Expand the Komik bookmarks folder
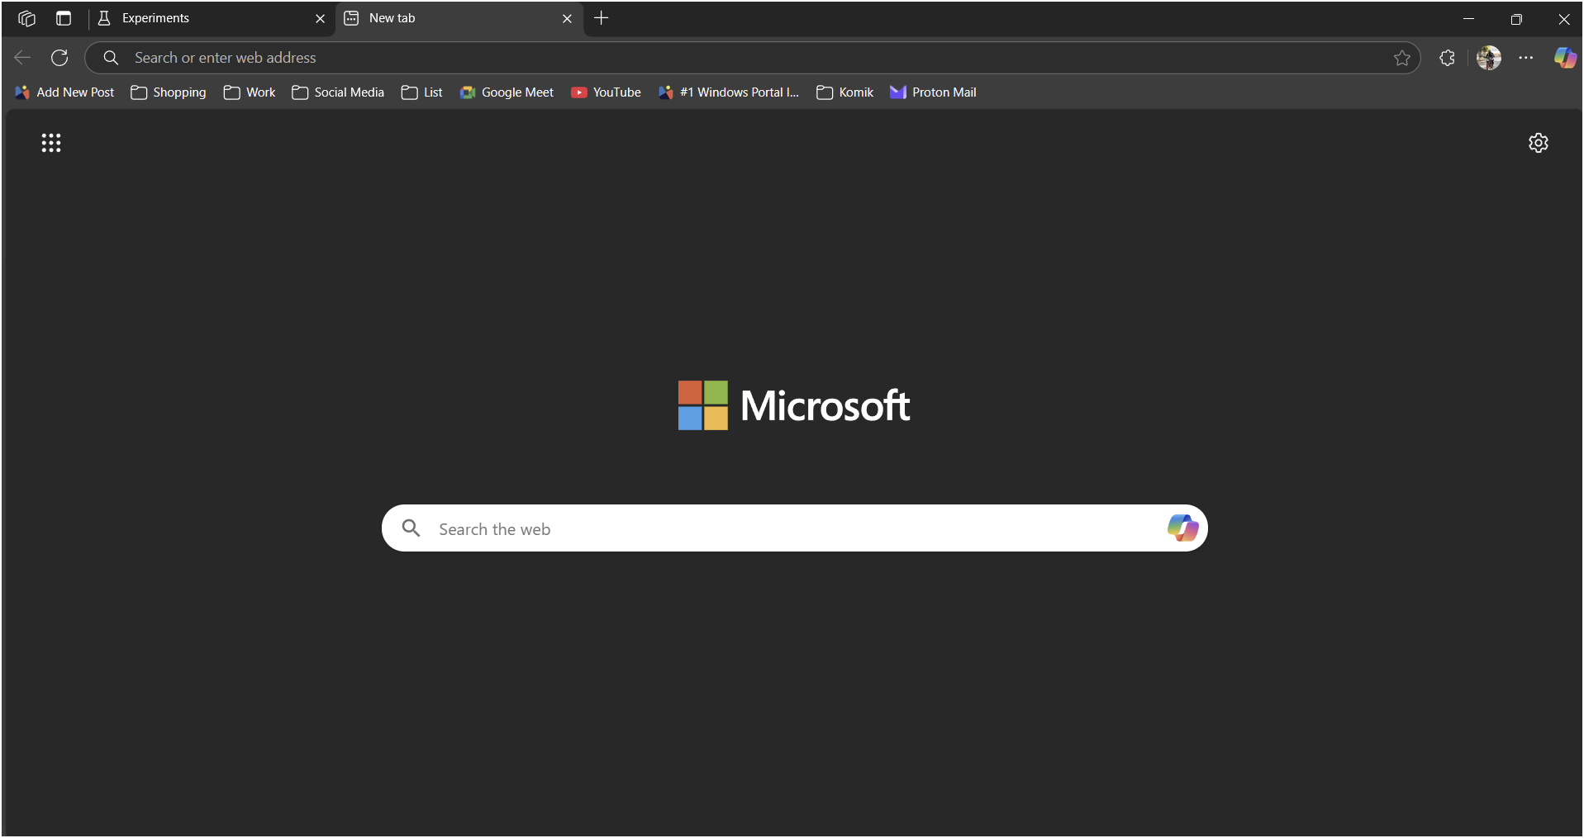Viewport: 1584px width, 838px height. 844,92
